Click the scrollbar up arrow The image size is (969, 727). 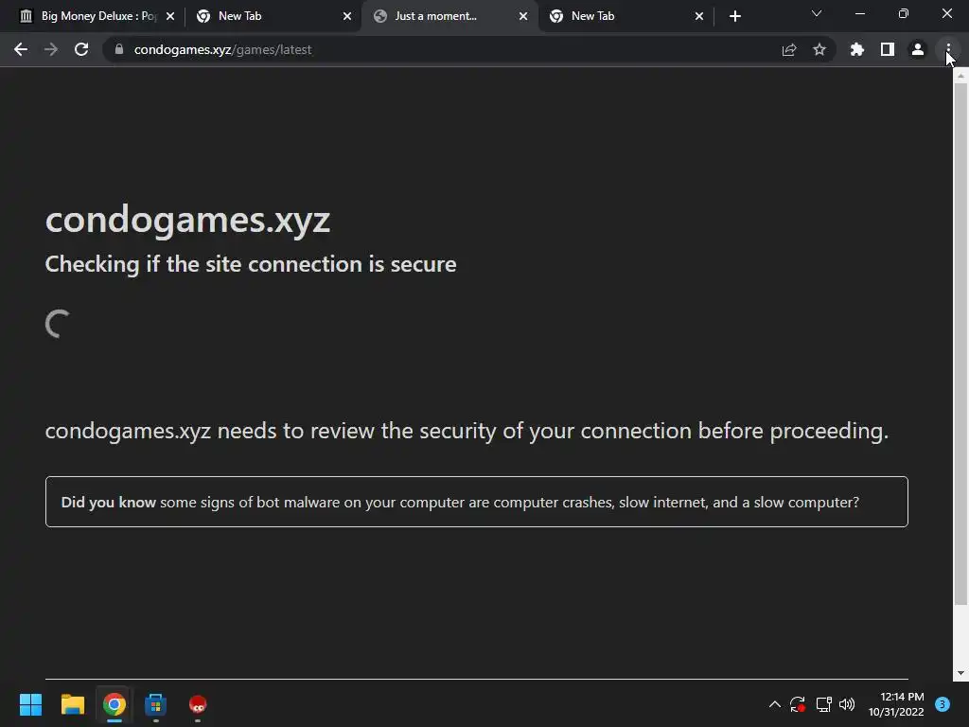point(960,76)
